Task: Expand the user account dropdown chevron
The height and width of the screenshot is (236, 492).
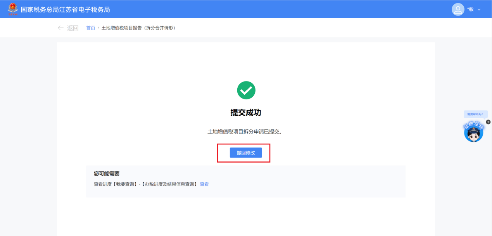Action: point(479,10)
